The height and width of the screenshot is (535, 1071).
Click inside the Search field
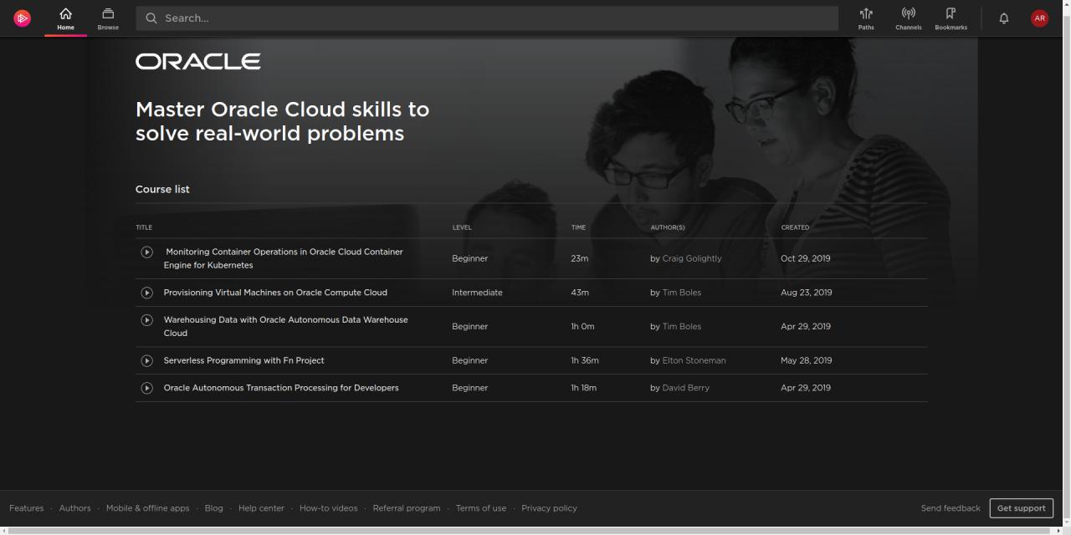488,18
